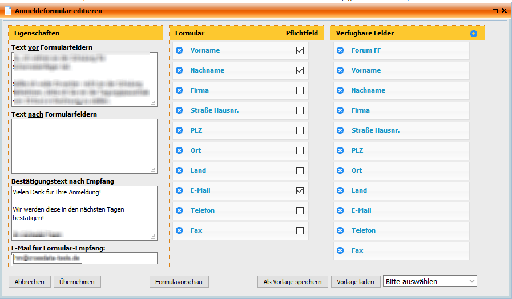Click Als Vorlage speichern

click(292, 281)
